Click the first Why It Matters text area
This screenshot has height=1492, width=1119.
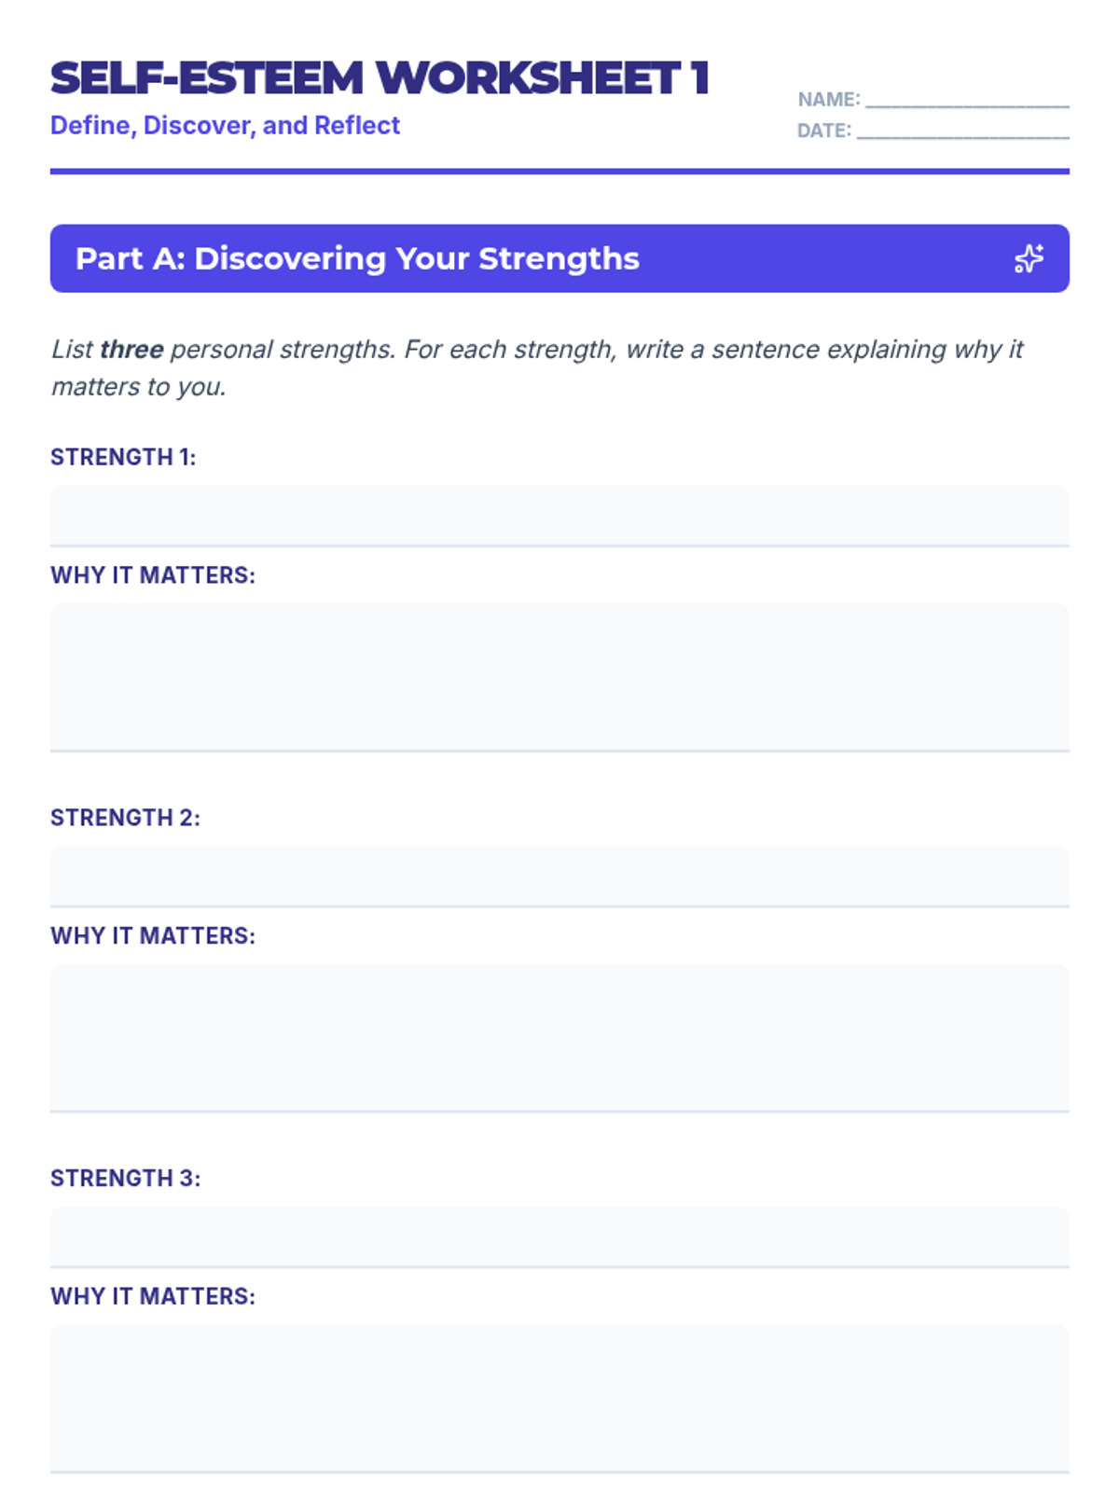coord(559,676)
